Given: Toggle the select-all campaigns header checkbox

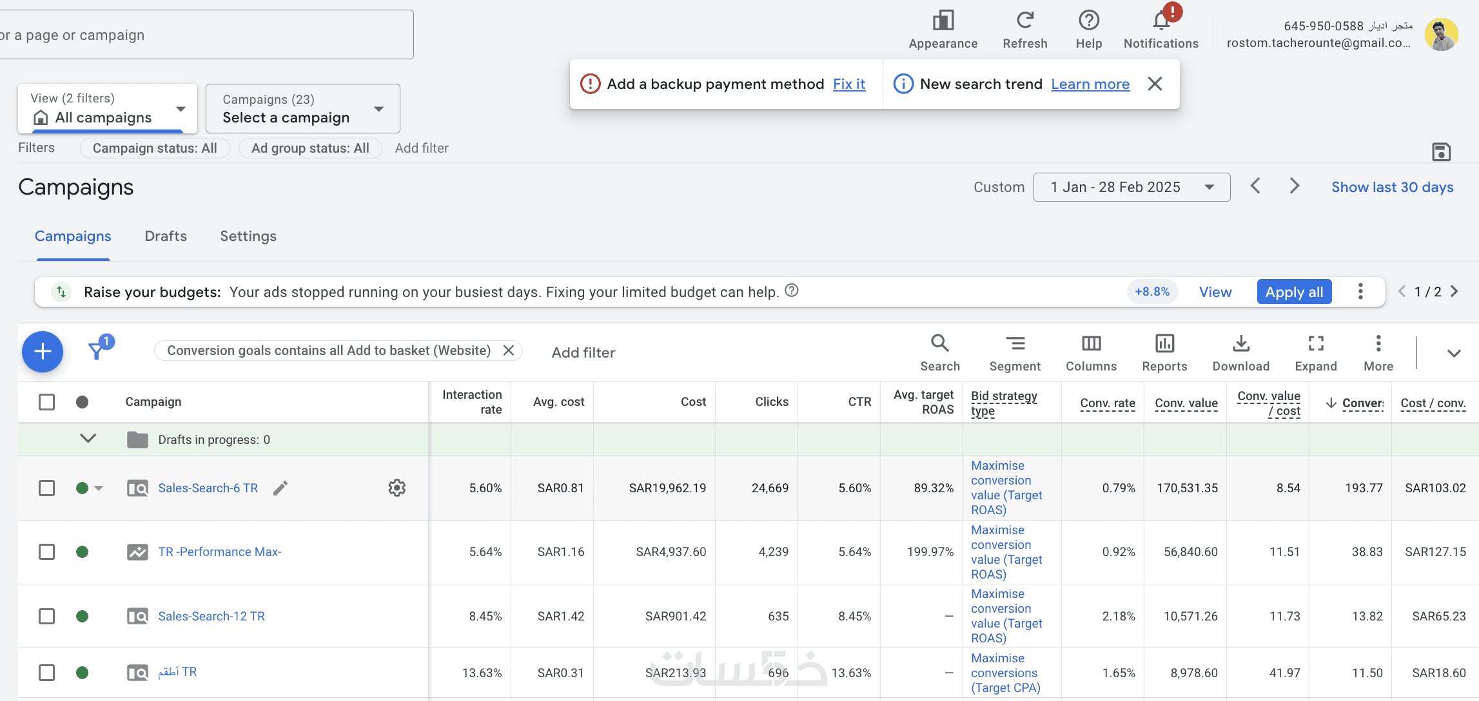Looking at the screenshot, I should 46,402.
